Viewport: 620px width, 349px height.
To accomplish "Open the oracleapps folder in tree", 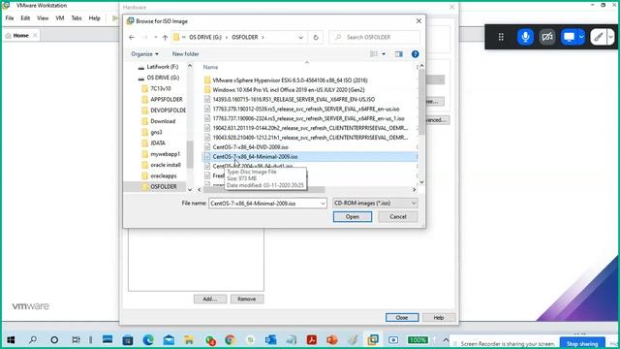I will 164,175.
